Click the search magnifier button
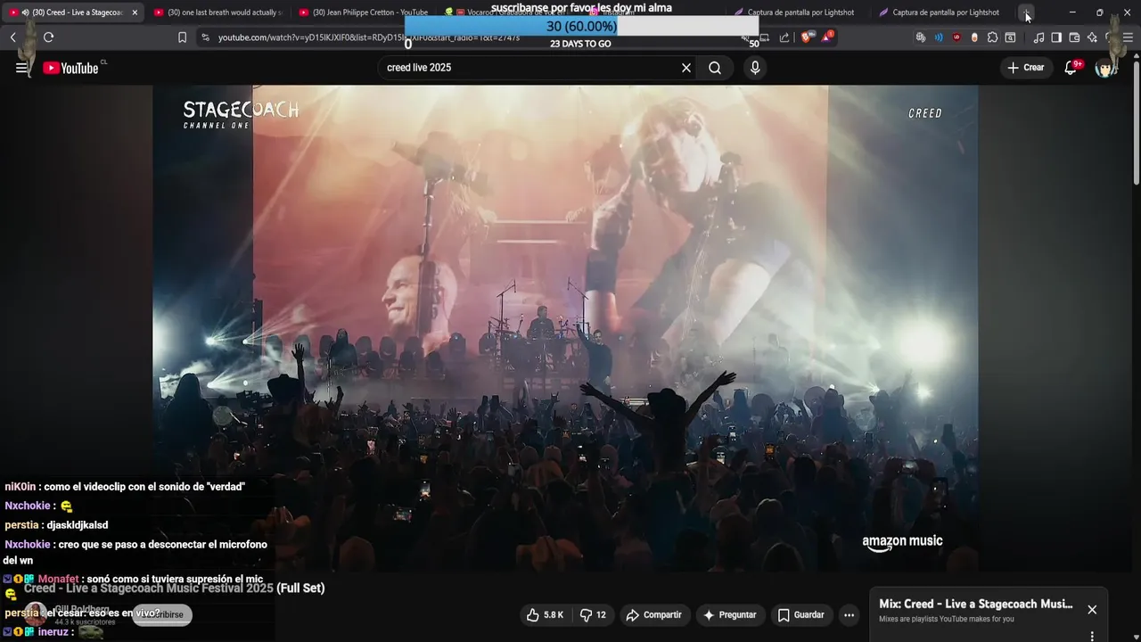The image size is (1141, 642). [715, 68]
